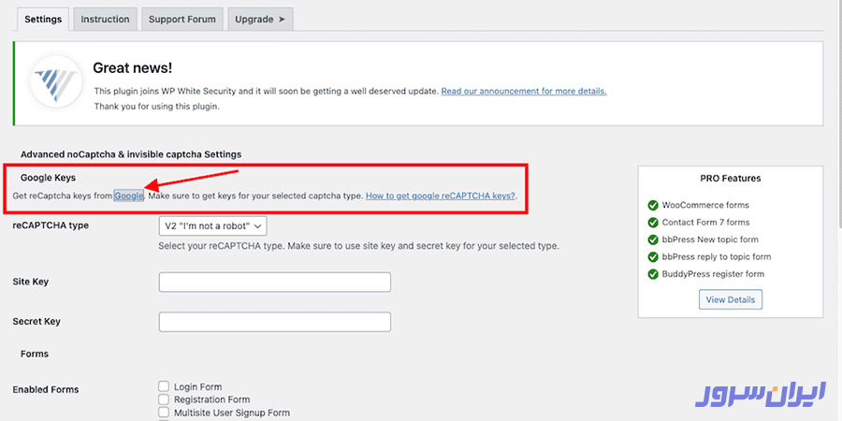Tick the Registration Form checkbox
The image size is (842, 421).
(x=165, y=399)
